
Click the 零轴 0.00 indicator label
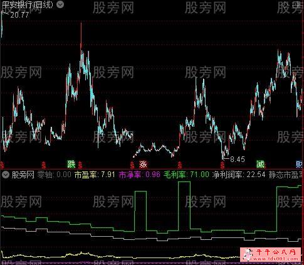(55, 175)
